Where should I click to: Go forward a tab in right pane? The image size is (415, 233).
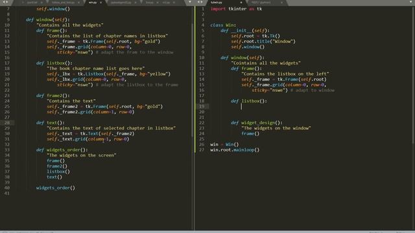click(202, 2)
